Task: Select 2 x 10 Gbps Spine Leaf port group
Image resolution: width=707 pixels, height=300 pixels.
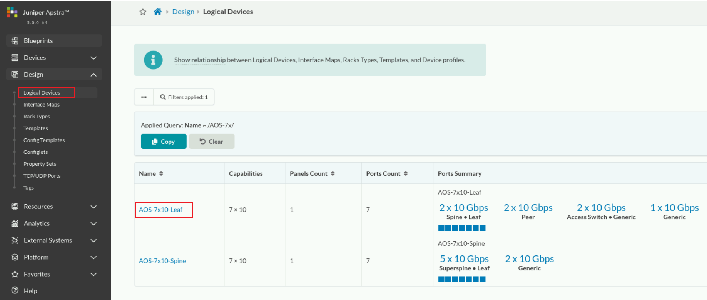Action: 463,212
